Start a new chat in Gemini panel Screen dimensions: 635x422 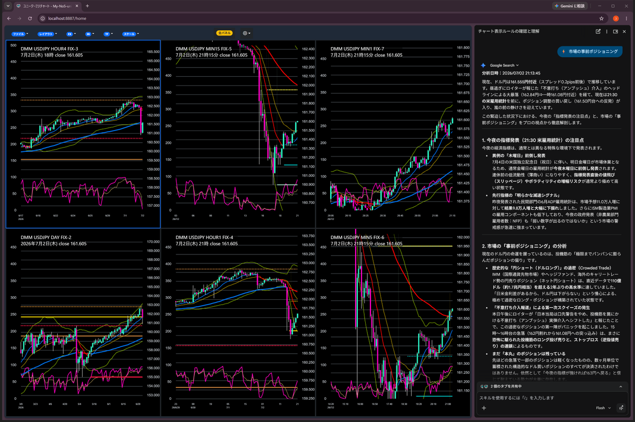pyautogui.click(x=598, y=31)
